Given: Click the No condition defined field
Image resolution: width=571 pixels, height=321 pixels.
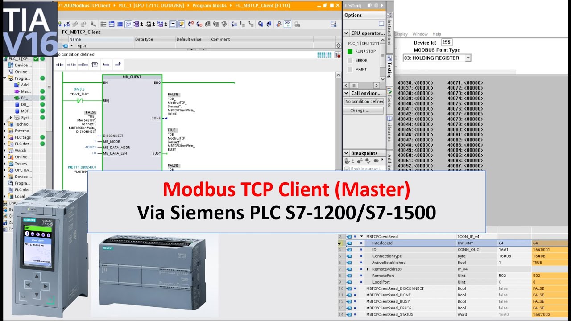Looking at the screenshot, I should [364, 101].
